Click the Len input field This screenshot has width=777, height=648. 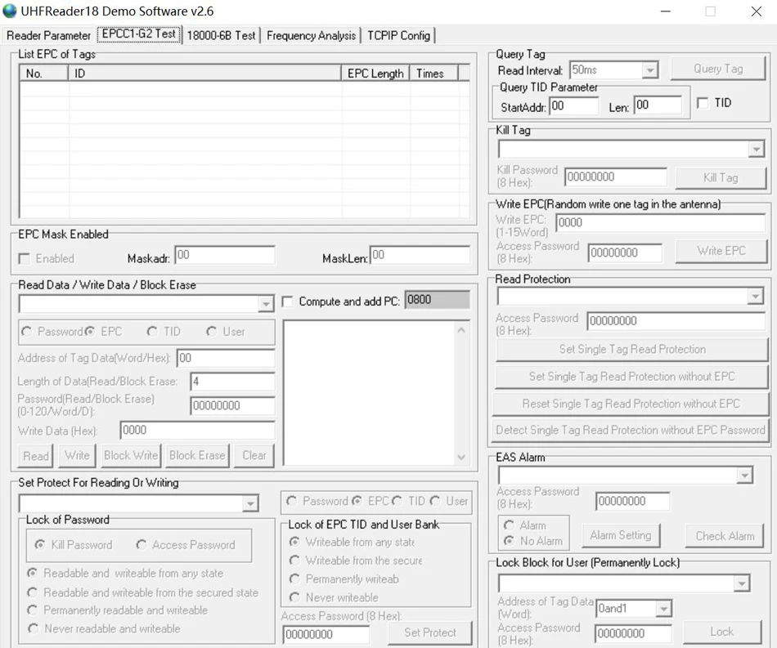tap(658, 105)
